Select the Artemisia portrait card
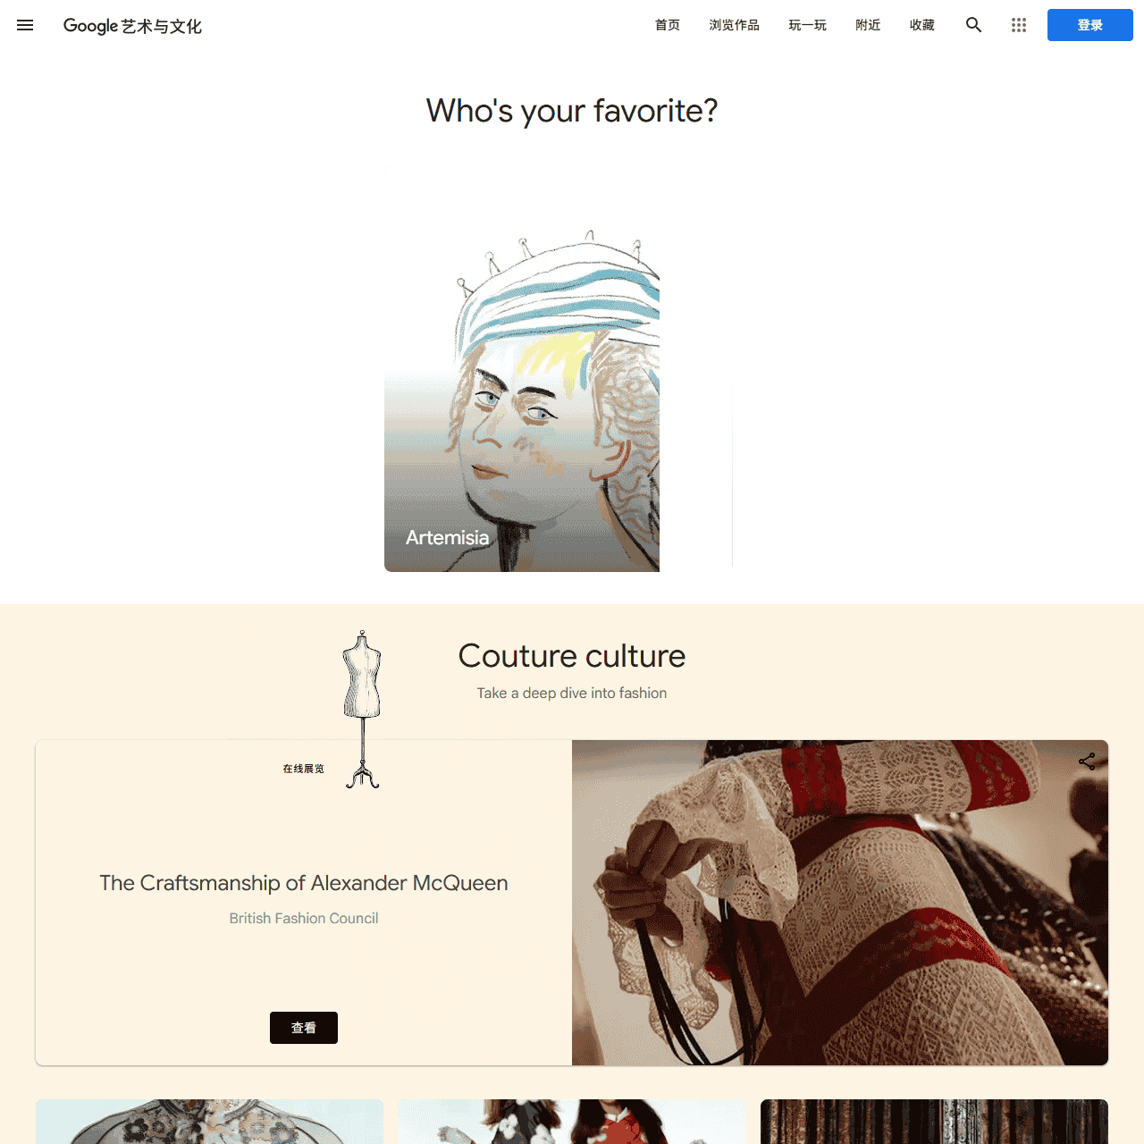Screen dimensions: 1144x1144 pos(522,400)
